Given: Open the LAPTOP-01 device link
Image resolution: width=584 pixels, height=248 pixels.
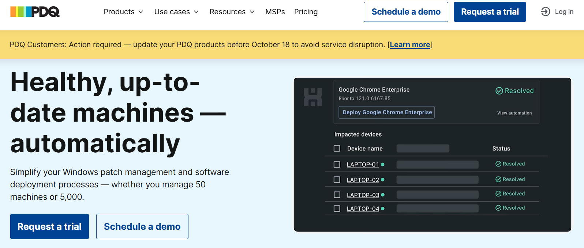Looking at the screenshot, I should click(363, 164).
